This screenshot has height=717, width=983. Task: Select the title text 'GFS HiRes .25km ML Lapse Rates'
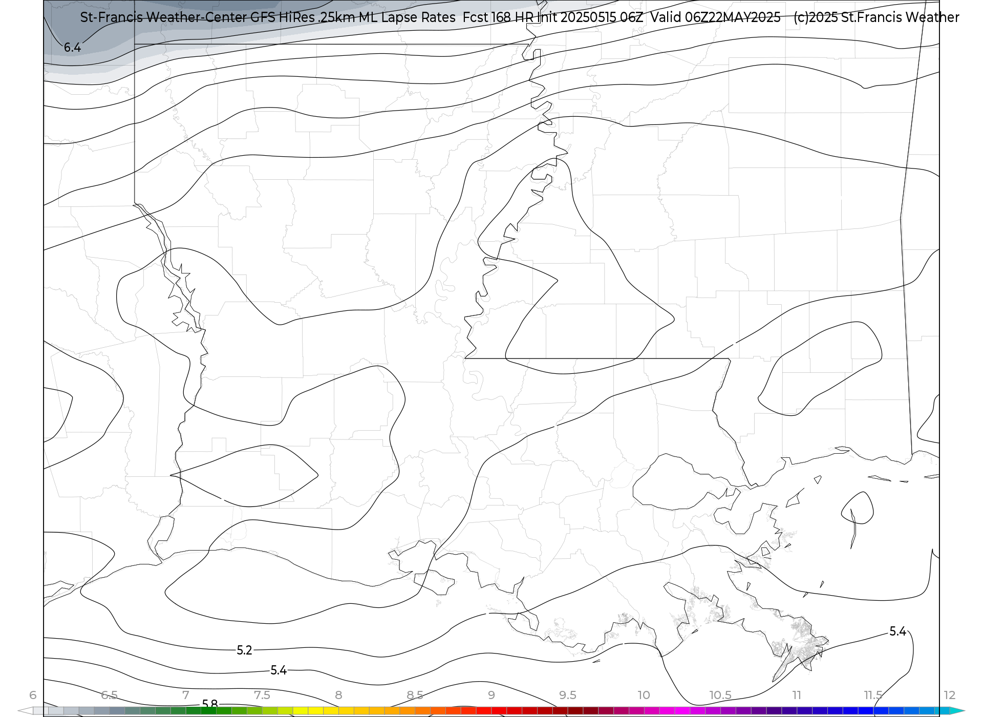pos(353,17)
